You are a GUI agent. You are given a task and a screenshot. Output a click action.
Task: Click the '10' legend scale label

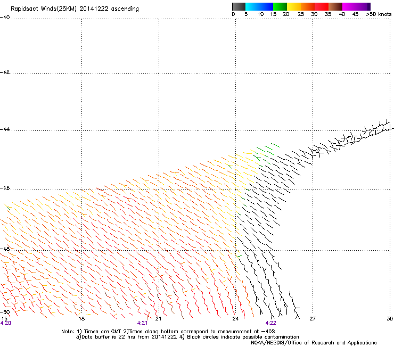pos(260,14)
